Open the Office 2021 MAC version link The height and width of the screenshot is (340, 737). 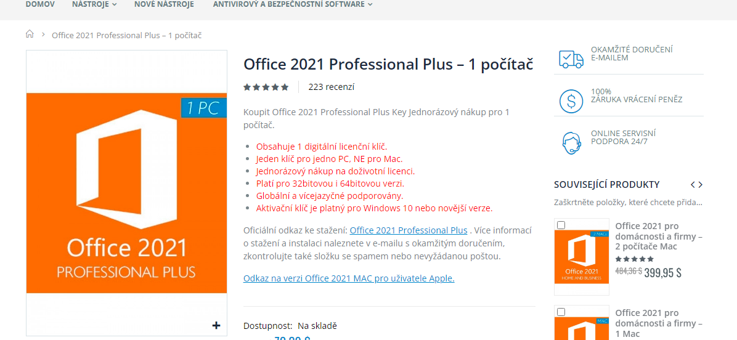pos(349,278)
